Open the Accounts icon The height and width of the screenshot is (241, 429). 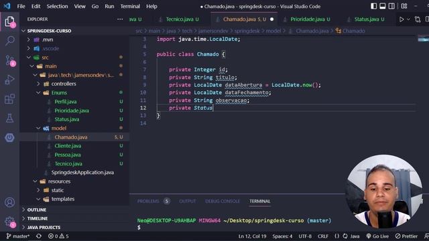point(9,202)
